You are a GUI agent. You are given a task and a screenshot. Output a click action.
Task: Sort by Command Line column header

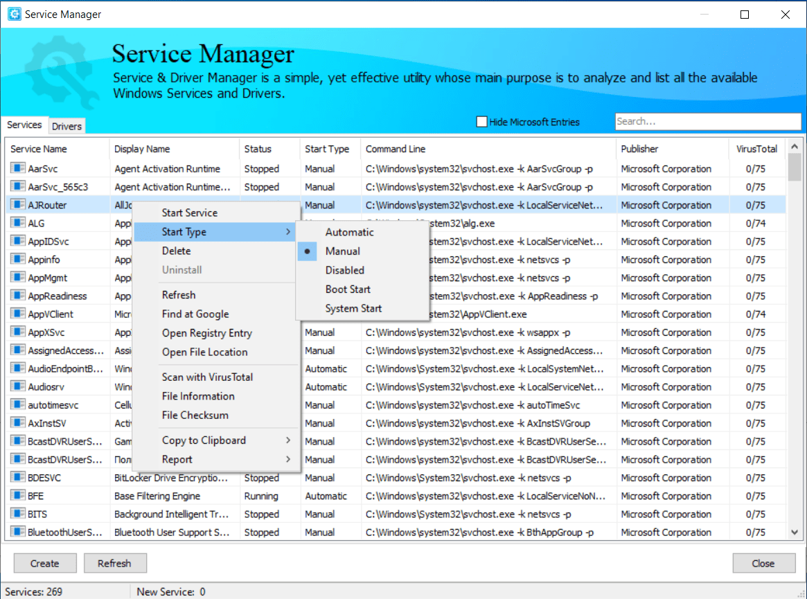488,149
